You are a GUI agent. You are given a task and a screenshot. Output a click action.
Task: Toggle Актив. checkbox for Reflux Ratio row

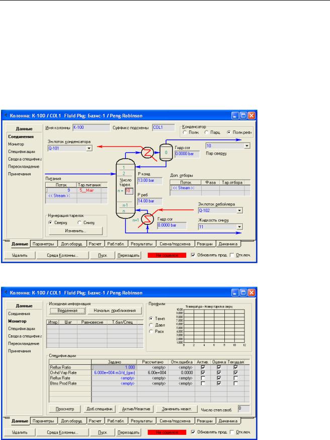(x=203, y=368)
